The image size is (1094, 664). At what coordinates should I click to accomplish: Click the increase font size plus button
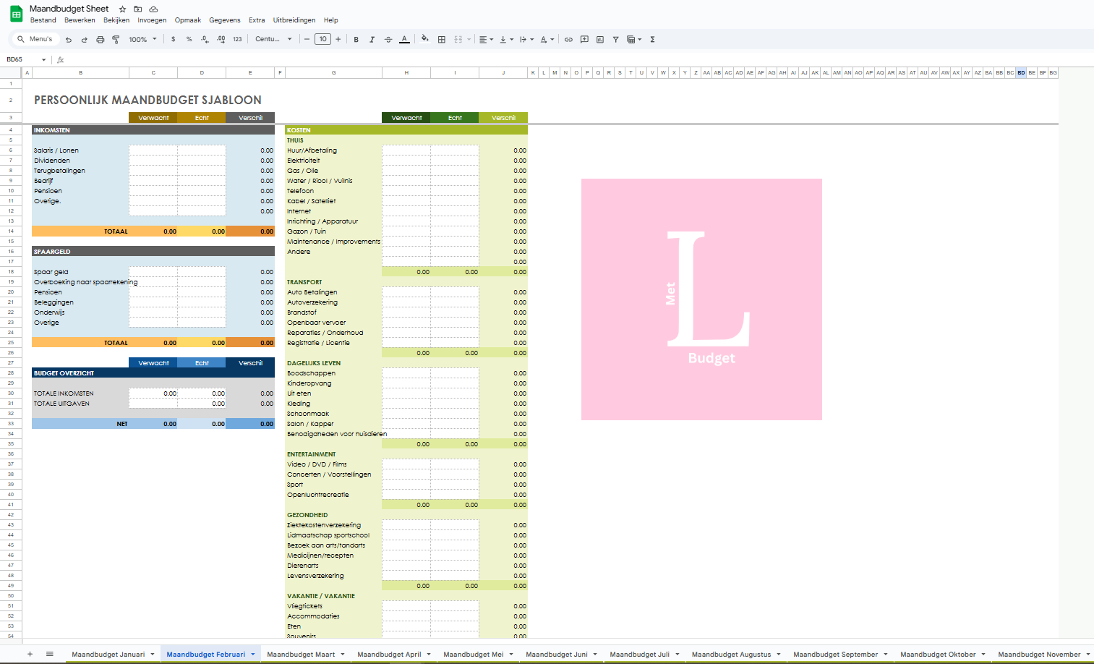coord(338,40)
